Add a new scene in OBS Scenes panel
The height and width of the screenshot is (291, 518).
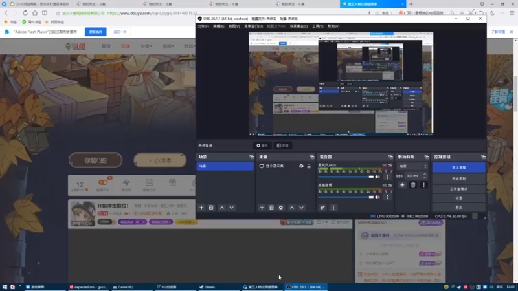pyautogui.click(x=201, y=208)
